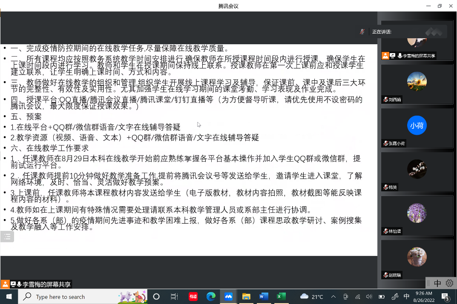Click the sunflower avatar of 刘西娟

tap(417, 82)
